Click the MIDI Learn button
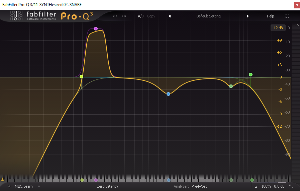300x191 pixels. click(24, 186)
